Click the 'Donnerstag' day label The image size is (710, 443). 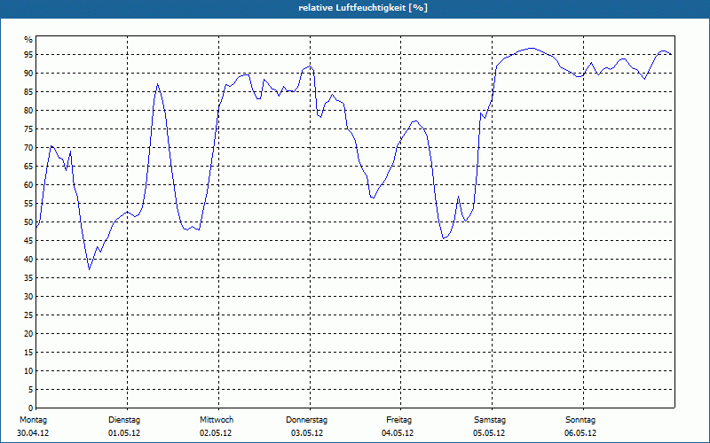pos(306,420)
